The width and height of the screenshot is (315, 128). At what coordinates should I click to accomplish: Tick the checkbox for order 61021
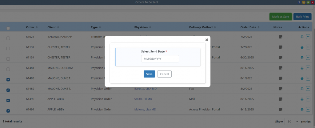pyautogui.click(x=8, y=38)
